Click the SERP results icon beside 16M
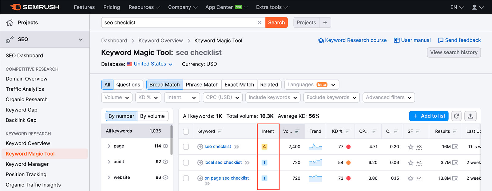Viewport: 492px width, 191px height. coord(455,147)
